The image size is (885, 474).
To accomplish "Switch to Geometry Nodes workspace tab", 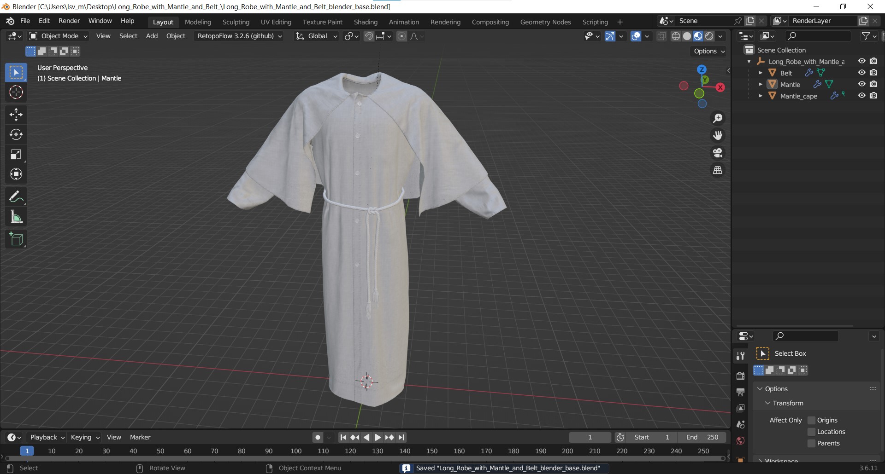I will coord(545,22).
